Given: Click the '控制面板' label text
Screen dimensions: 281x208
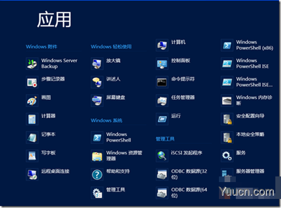Looking at the screenshot, I should 181,60.
